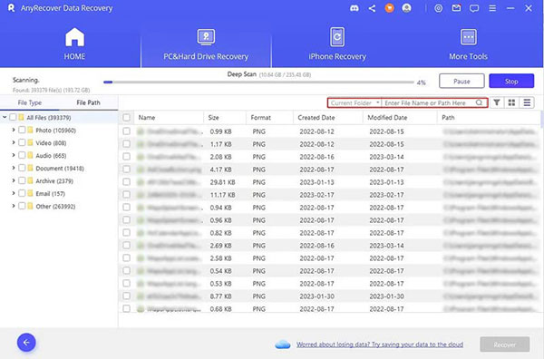Expand the Other tree node
Image resolution: width=544 pixels, height=359 pixels.
click(x=14, y=206)
